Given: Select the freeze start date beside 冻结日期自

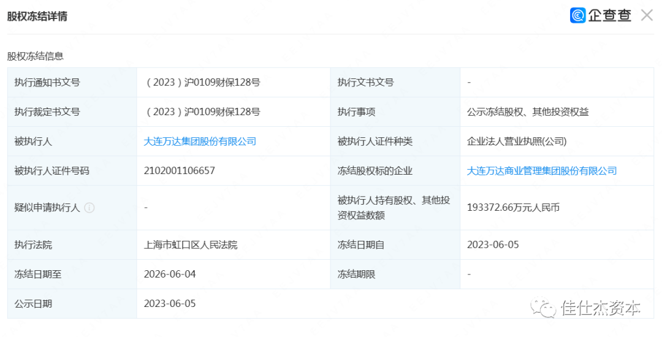Looking at the screenshot, I should click(493, 244).
